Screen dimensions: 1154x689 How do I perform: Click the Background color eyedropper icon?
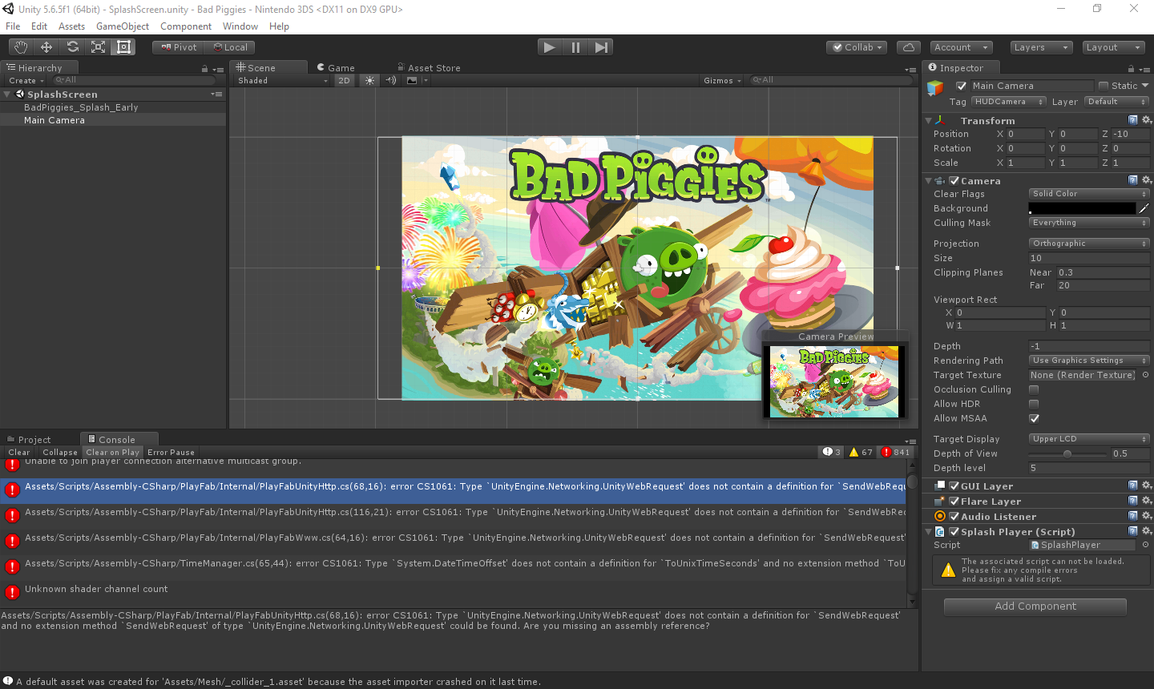(x=1144, y=208)
